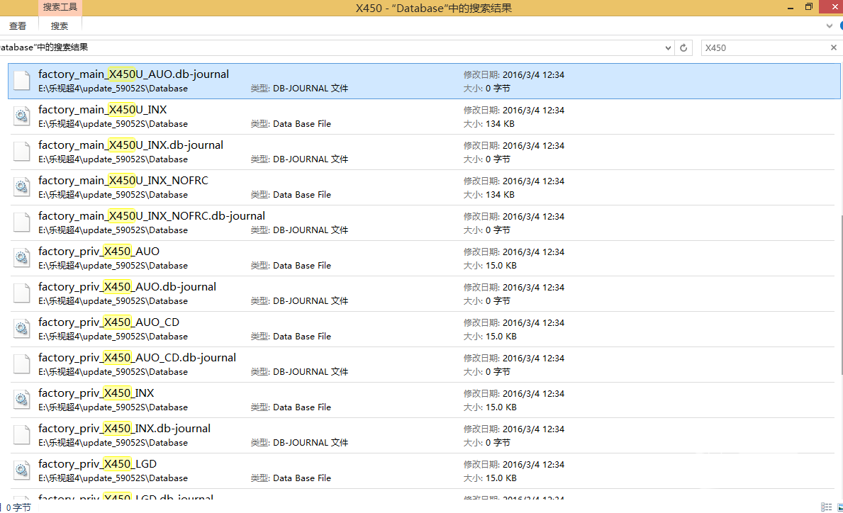Select file name factory_priv_X450_AUO.db-journal
843x513 pixels.
point(127,287)
